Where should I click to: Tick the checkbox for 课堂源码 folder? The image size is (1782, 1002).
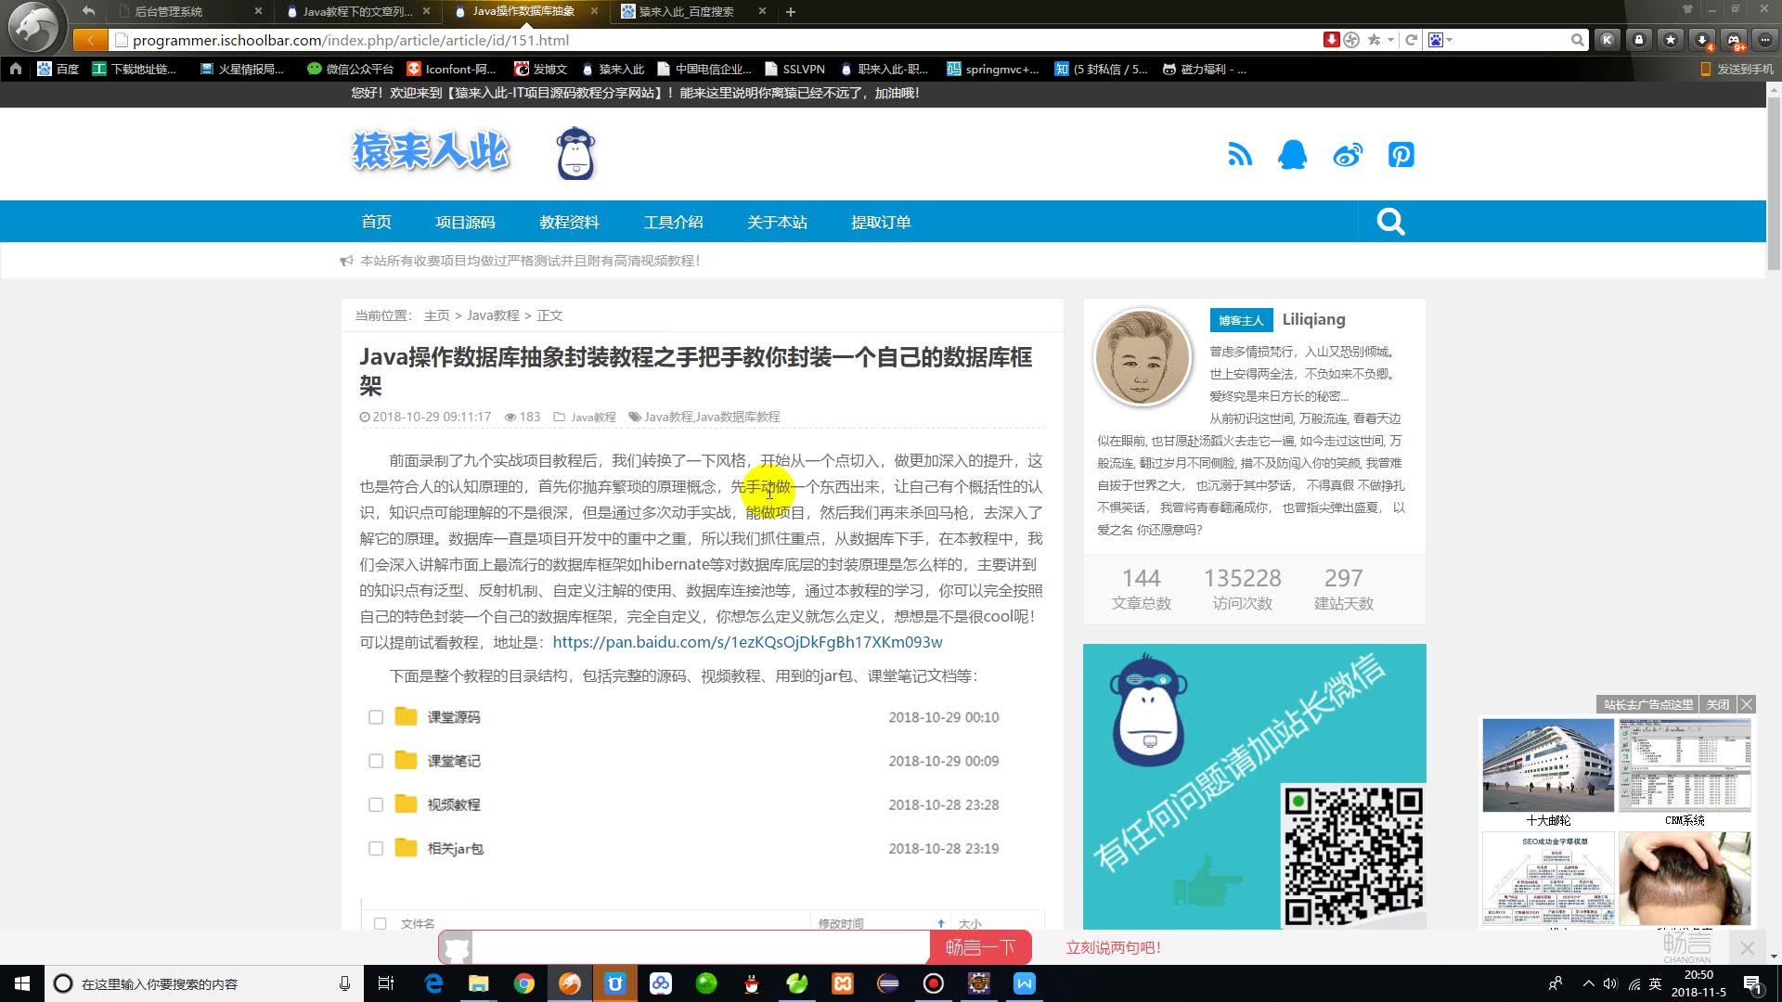(x=376, y=717)
